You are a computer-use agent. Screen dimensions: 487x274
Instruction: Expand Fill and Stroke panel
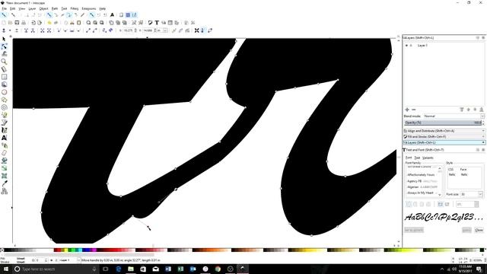444,137
